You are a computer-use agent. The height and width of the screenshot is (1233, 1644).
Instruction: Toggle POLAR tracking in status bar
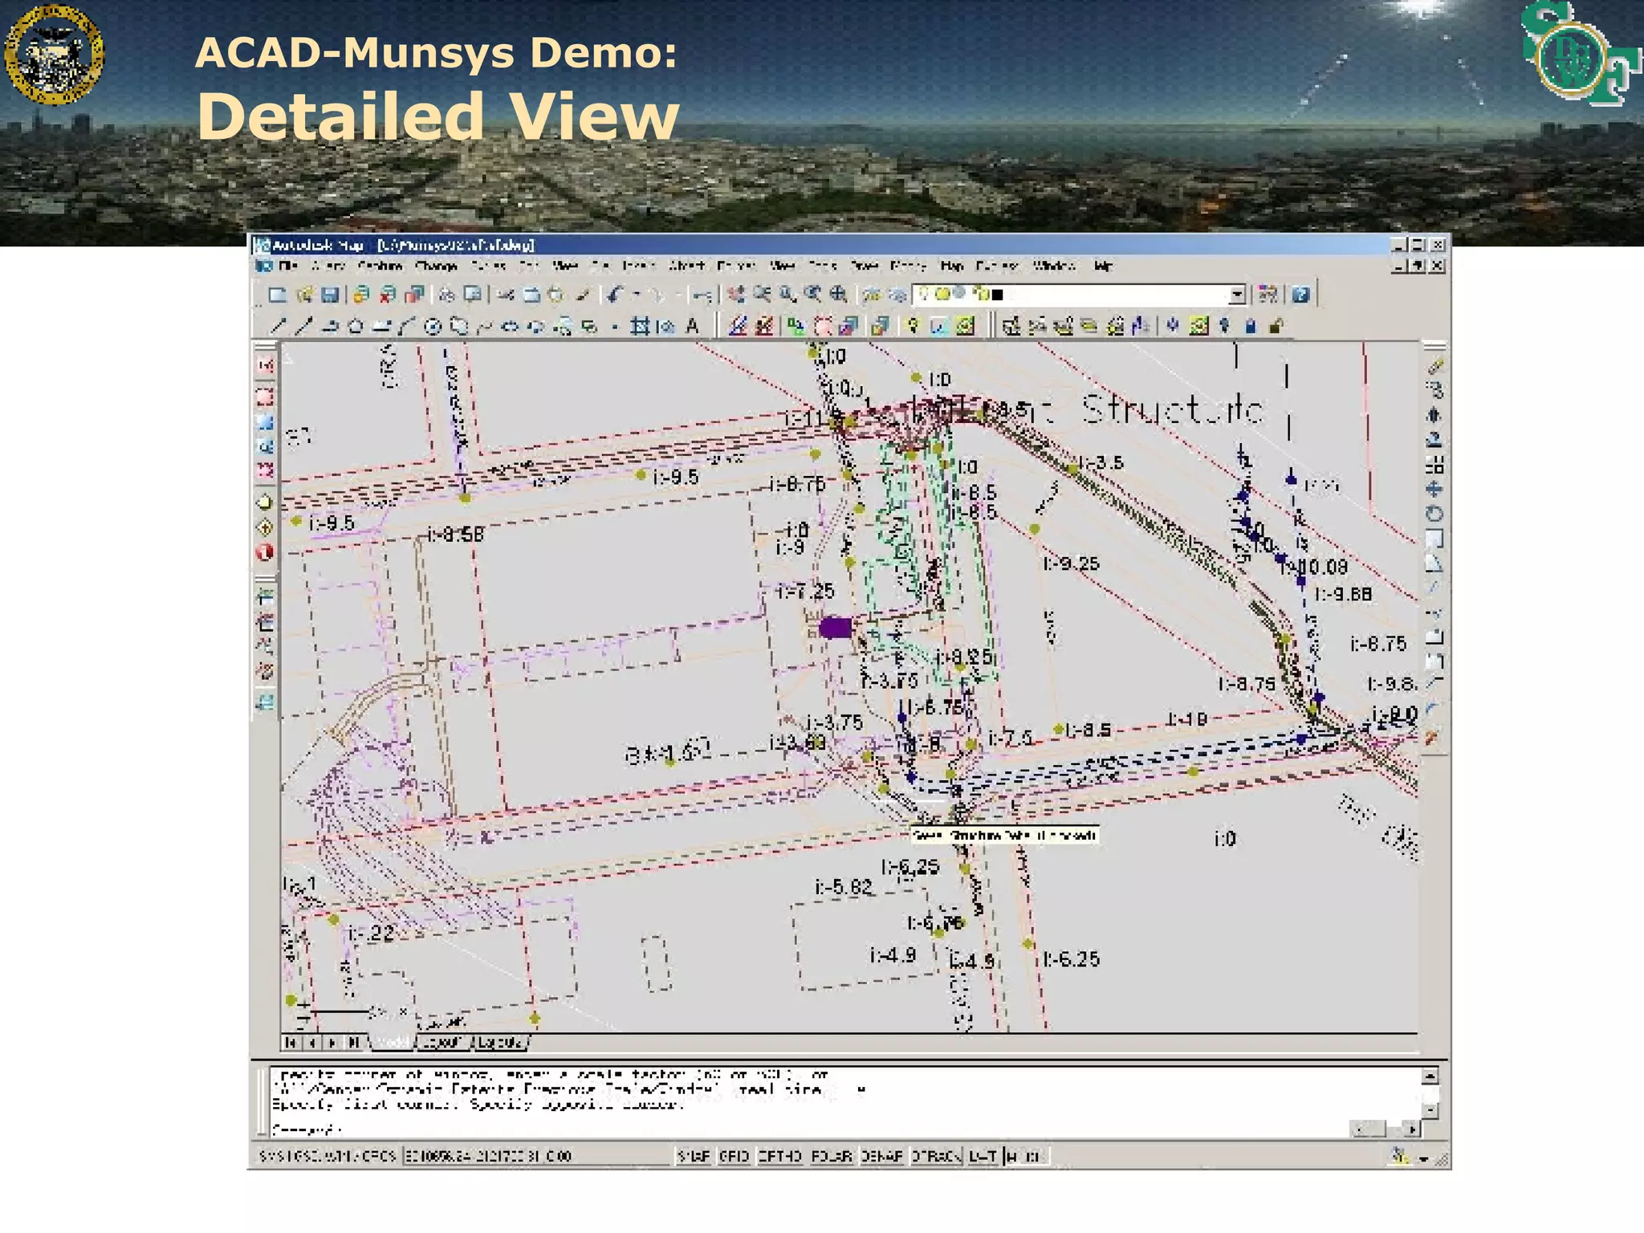[x=831, y=1156]
